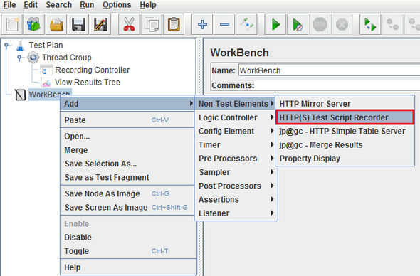This screenshot has height=276, width=420.
Task: Choose HTTP Mirror Server
Action: [345, 104]
